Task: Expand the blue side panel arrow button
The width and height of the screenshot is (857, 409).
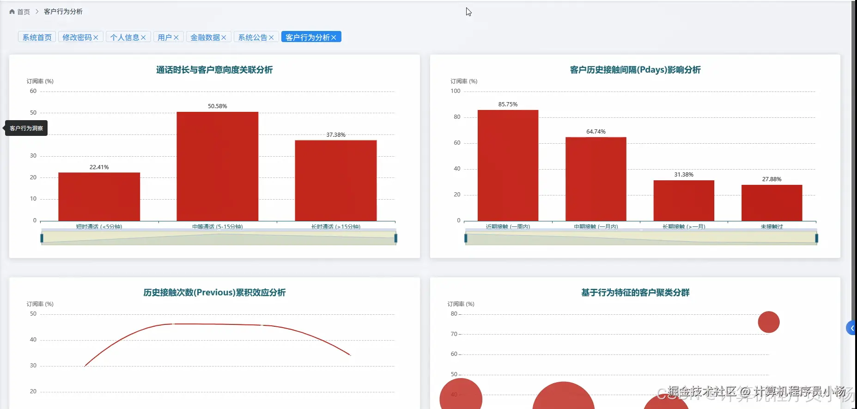Action: (851, 328)
